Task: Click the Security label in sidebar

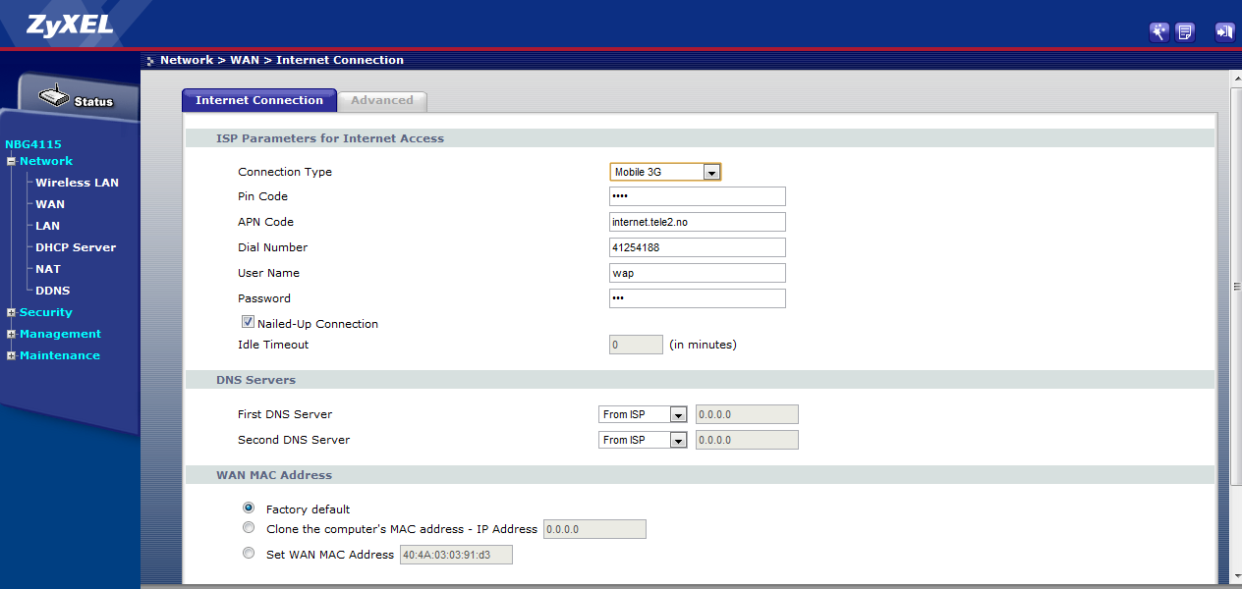Action: (46, 312)
